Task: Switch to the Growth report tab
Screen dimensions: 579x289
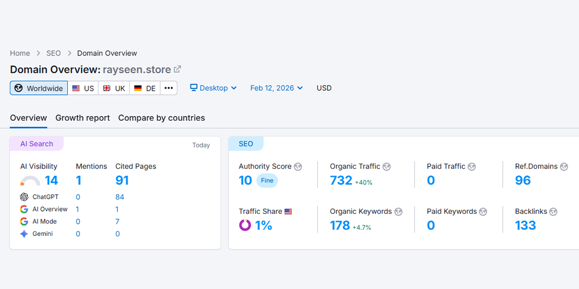Action: 83,118
